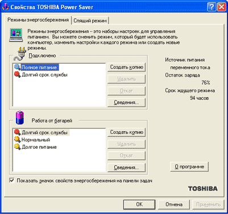
Task: Open the О программе dialog
Action: [189, 167]
